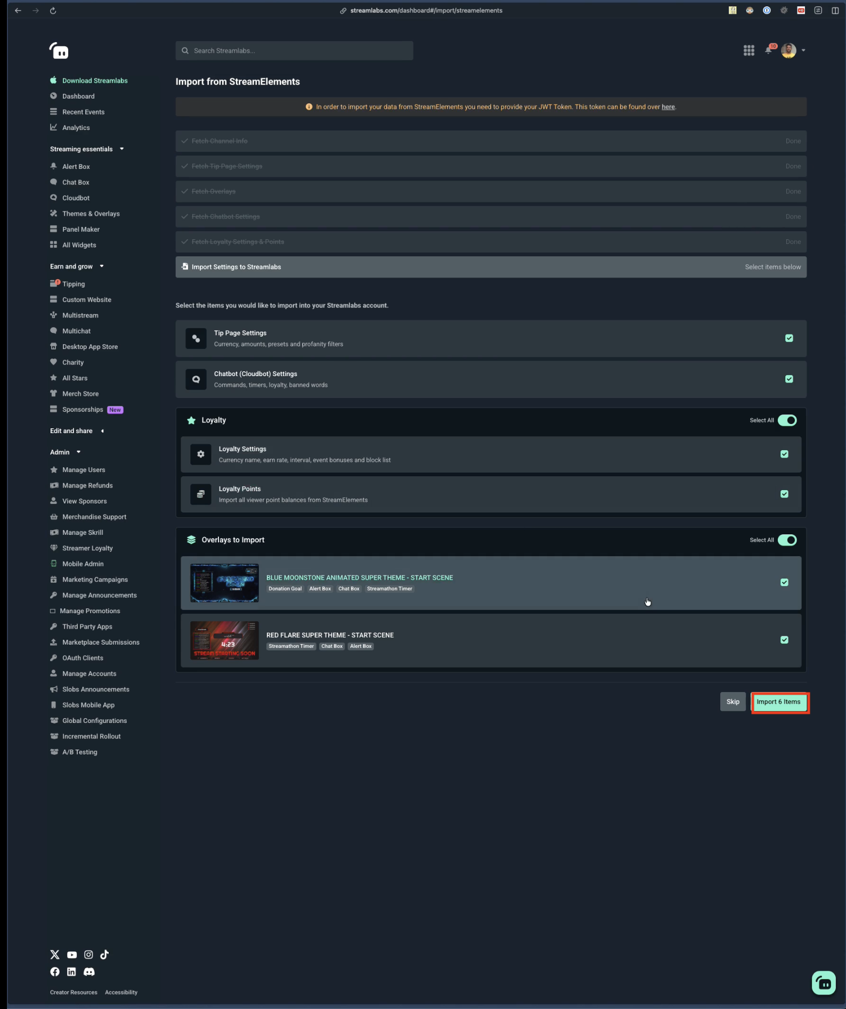This screenshot has width=846, height=1009.
Task: Open Third Party Apps in sidebar
Action: click(81, 626)
